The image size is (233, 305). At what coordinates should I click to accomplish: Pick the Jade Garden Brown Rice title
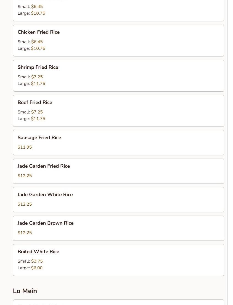[46, 223]
